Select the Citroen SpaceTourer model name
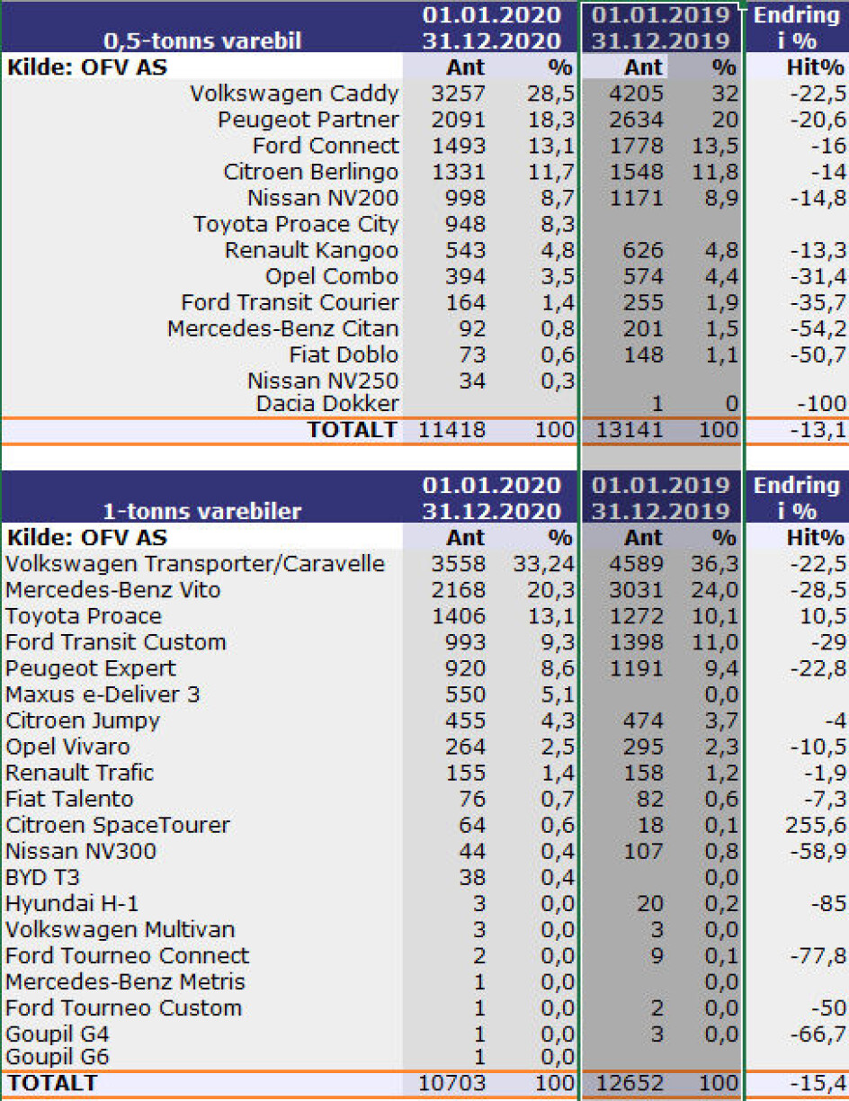This screenshot has width=849, height=1101. [x=118, y=825]
